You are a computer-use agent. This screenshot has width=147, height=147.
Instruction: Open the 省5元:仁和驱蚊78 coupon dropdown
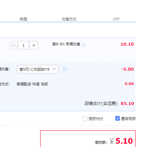tap(38, 69)
